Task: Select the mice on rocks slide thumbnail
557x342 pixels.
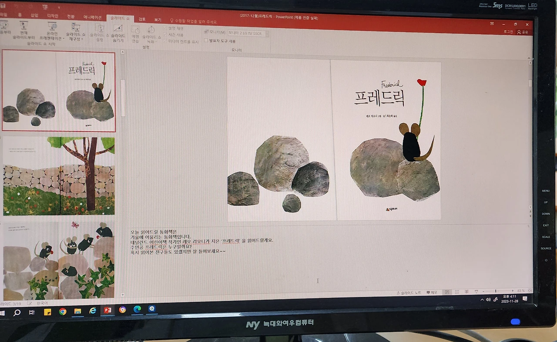Action: (59, 260)
